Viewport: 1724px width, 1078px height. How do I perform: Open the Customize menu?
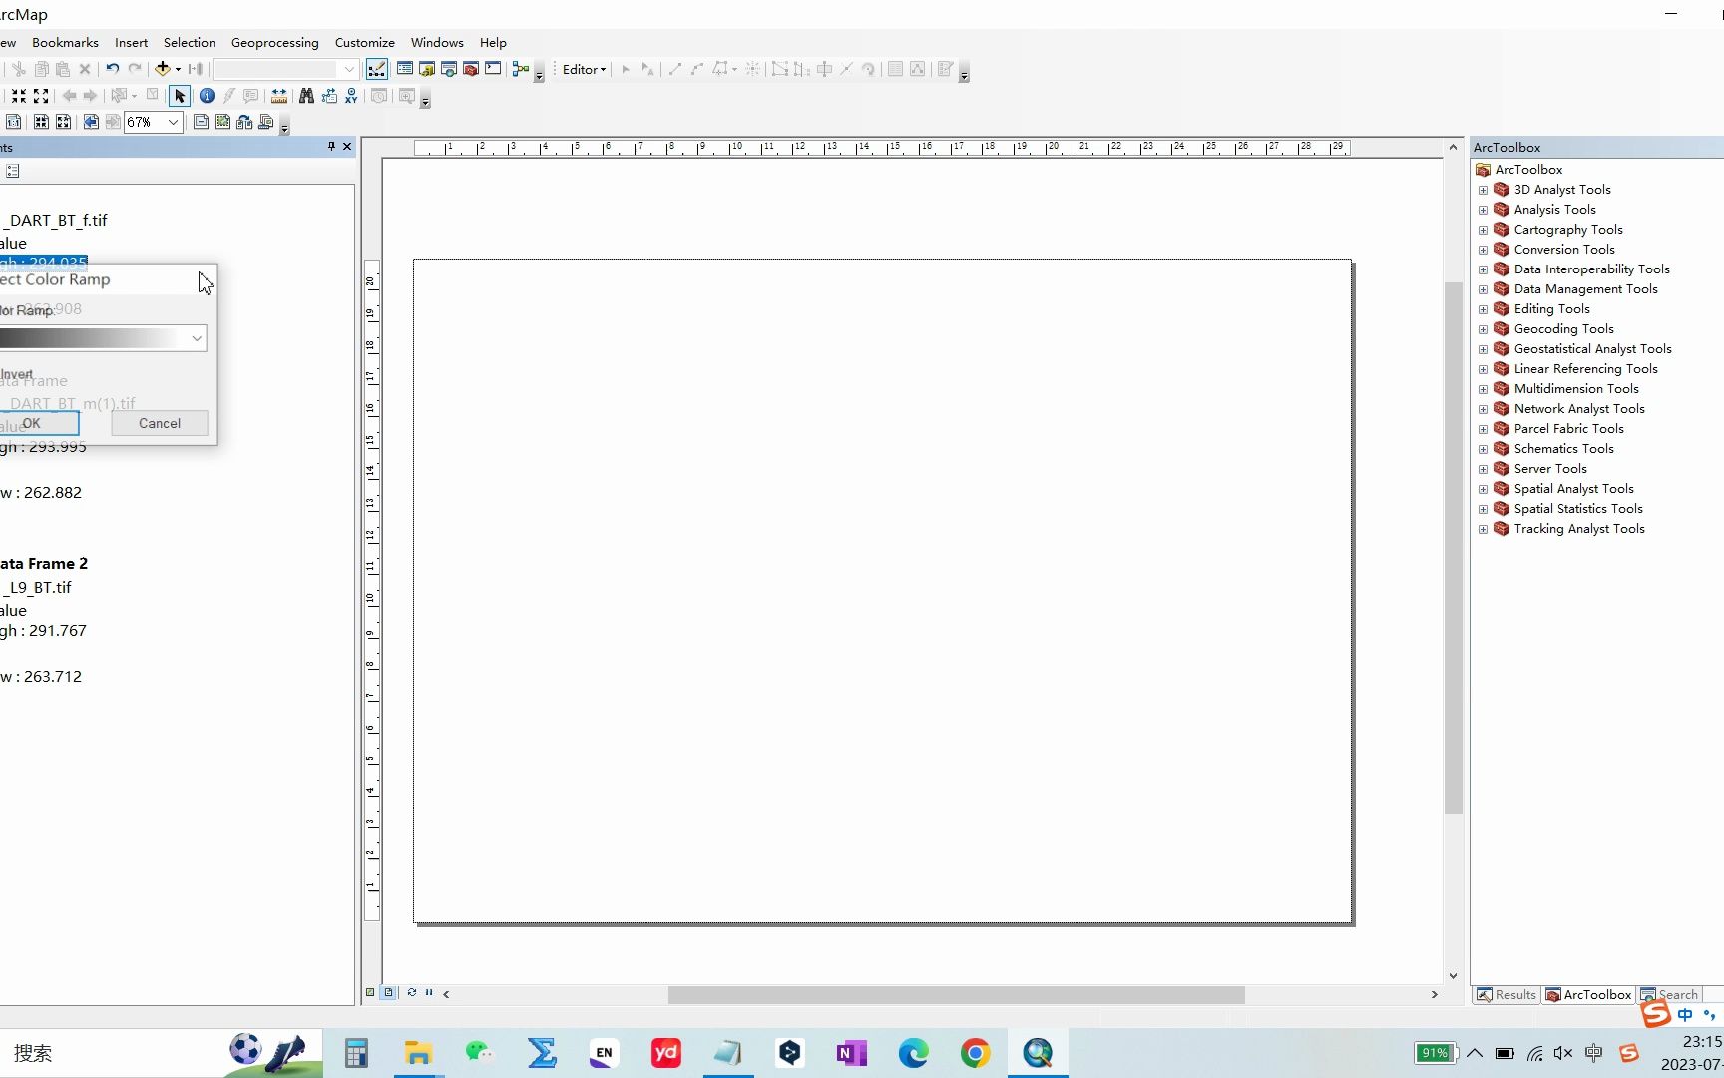point(365,42)
